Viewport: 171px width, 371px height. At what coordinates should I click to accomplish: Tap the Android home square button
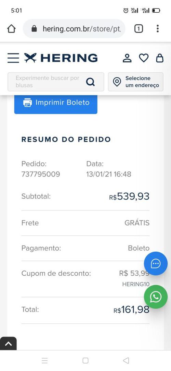[85, 361]
